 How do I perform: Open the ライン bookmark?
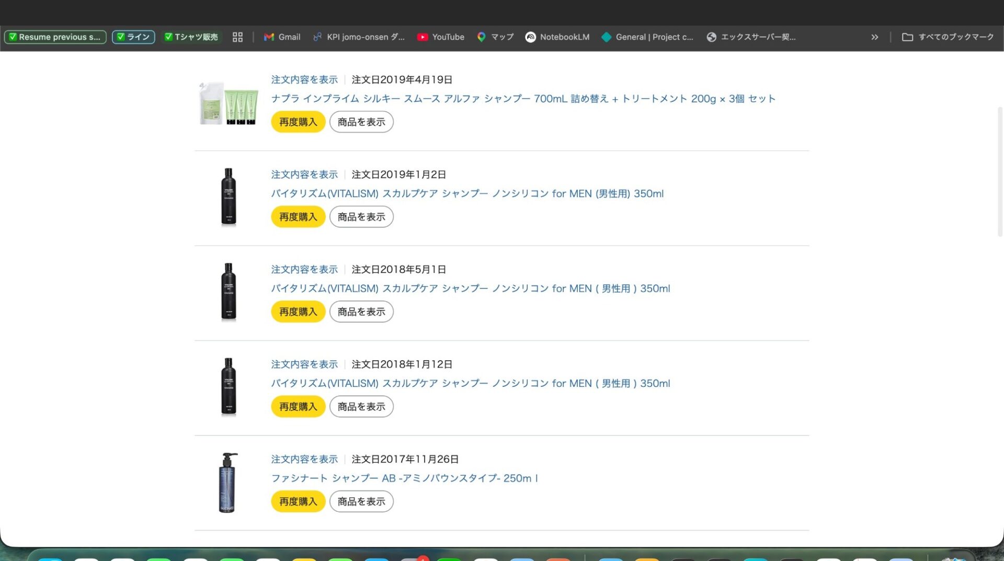coord(133,37)
